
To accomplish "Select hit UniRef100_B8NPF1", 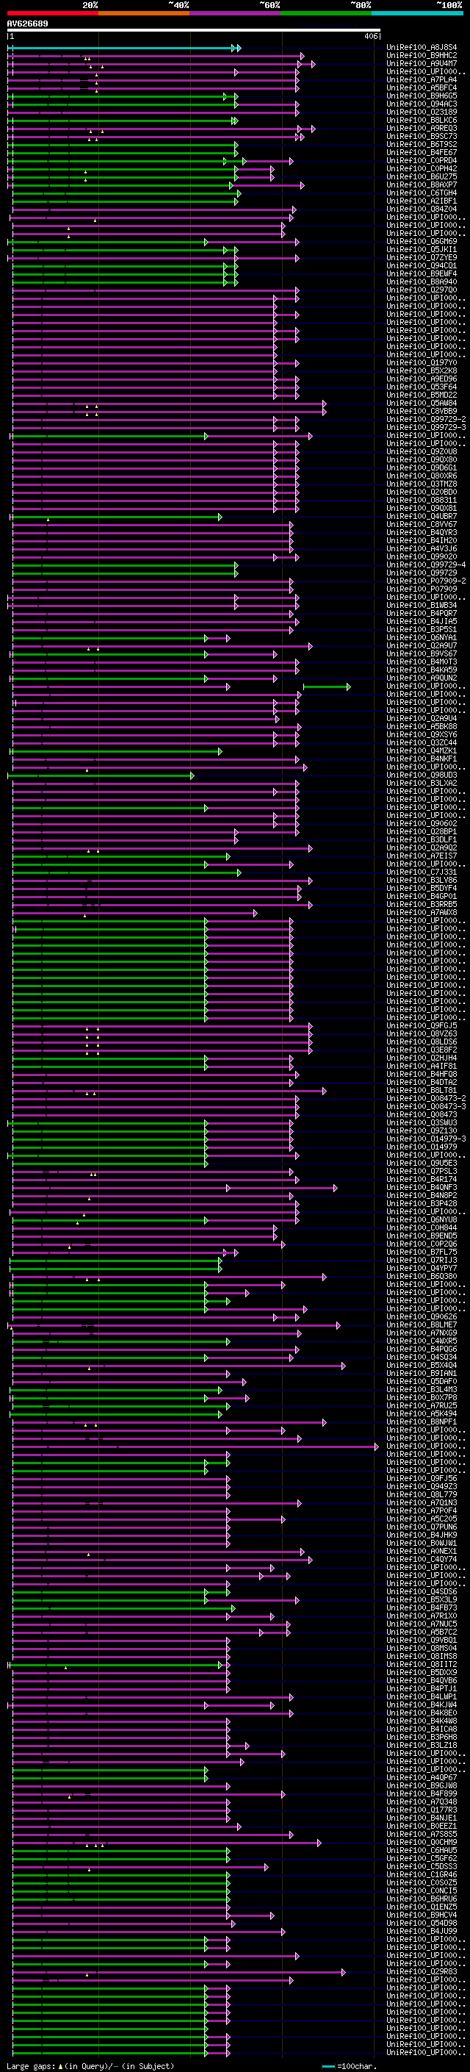I will [422, 1422].
